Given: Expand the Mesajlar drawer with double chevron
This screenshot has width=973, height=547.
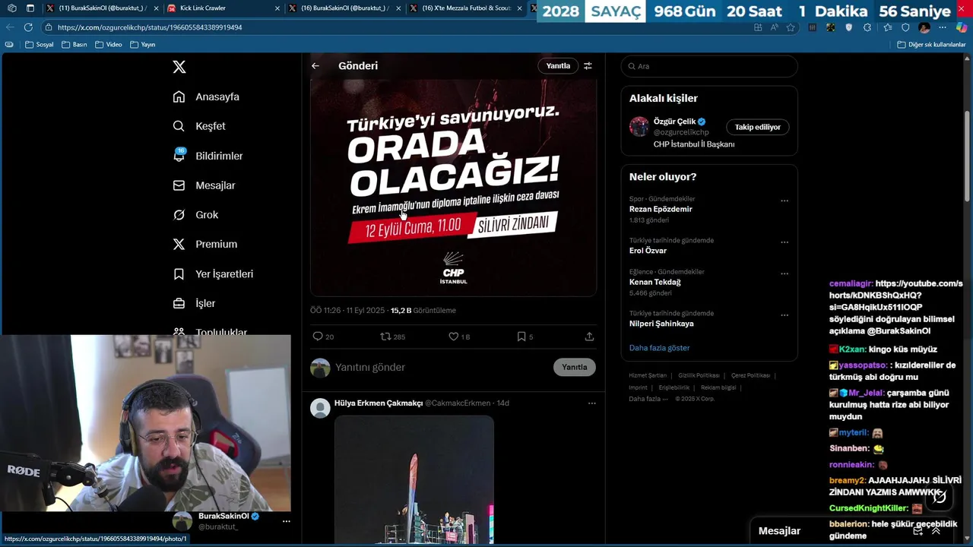Looking at the screenshot, I should (x=937, y=531).
